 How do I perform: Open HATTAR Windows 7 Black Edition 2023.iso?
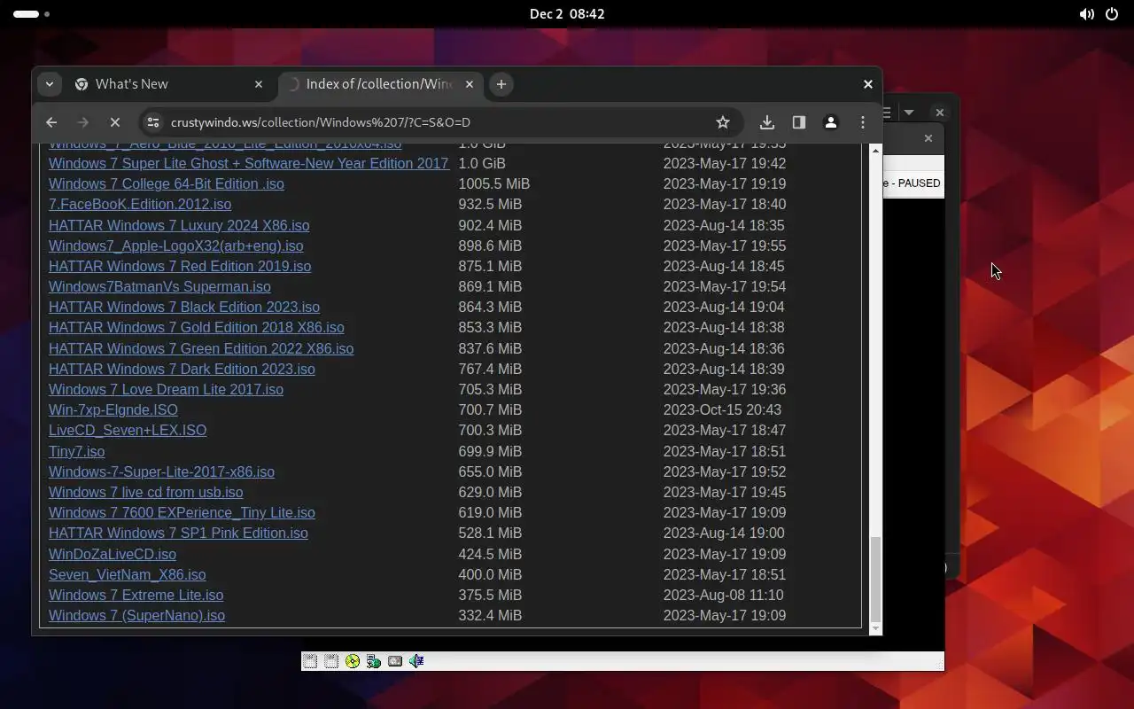click(184, 307)
